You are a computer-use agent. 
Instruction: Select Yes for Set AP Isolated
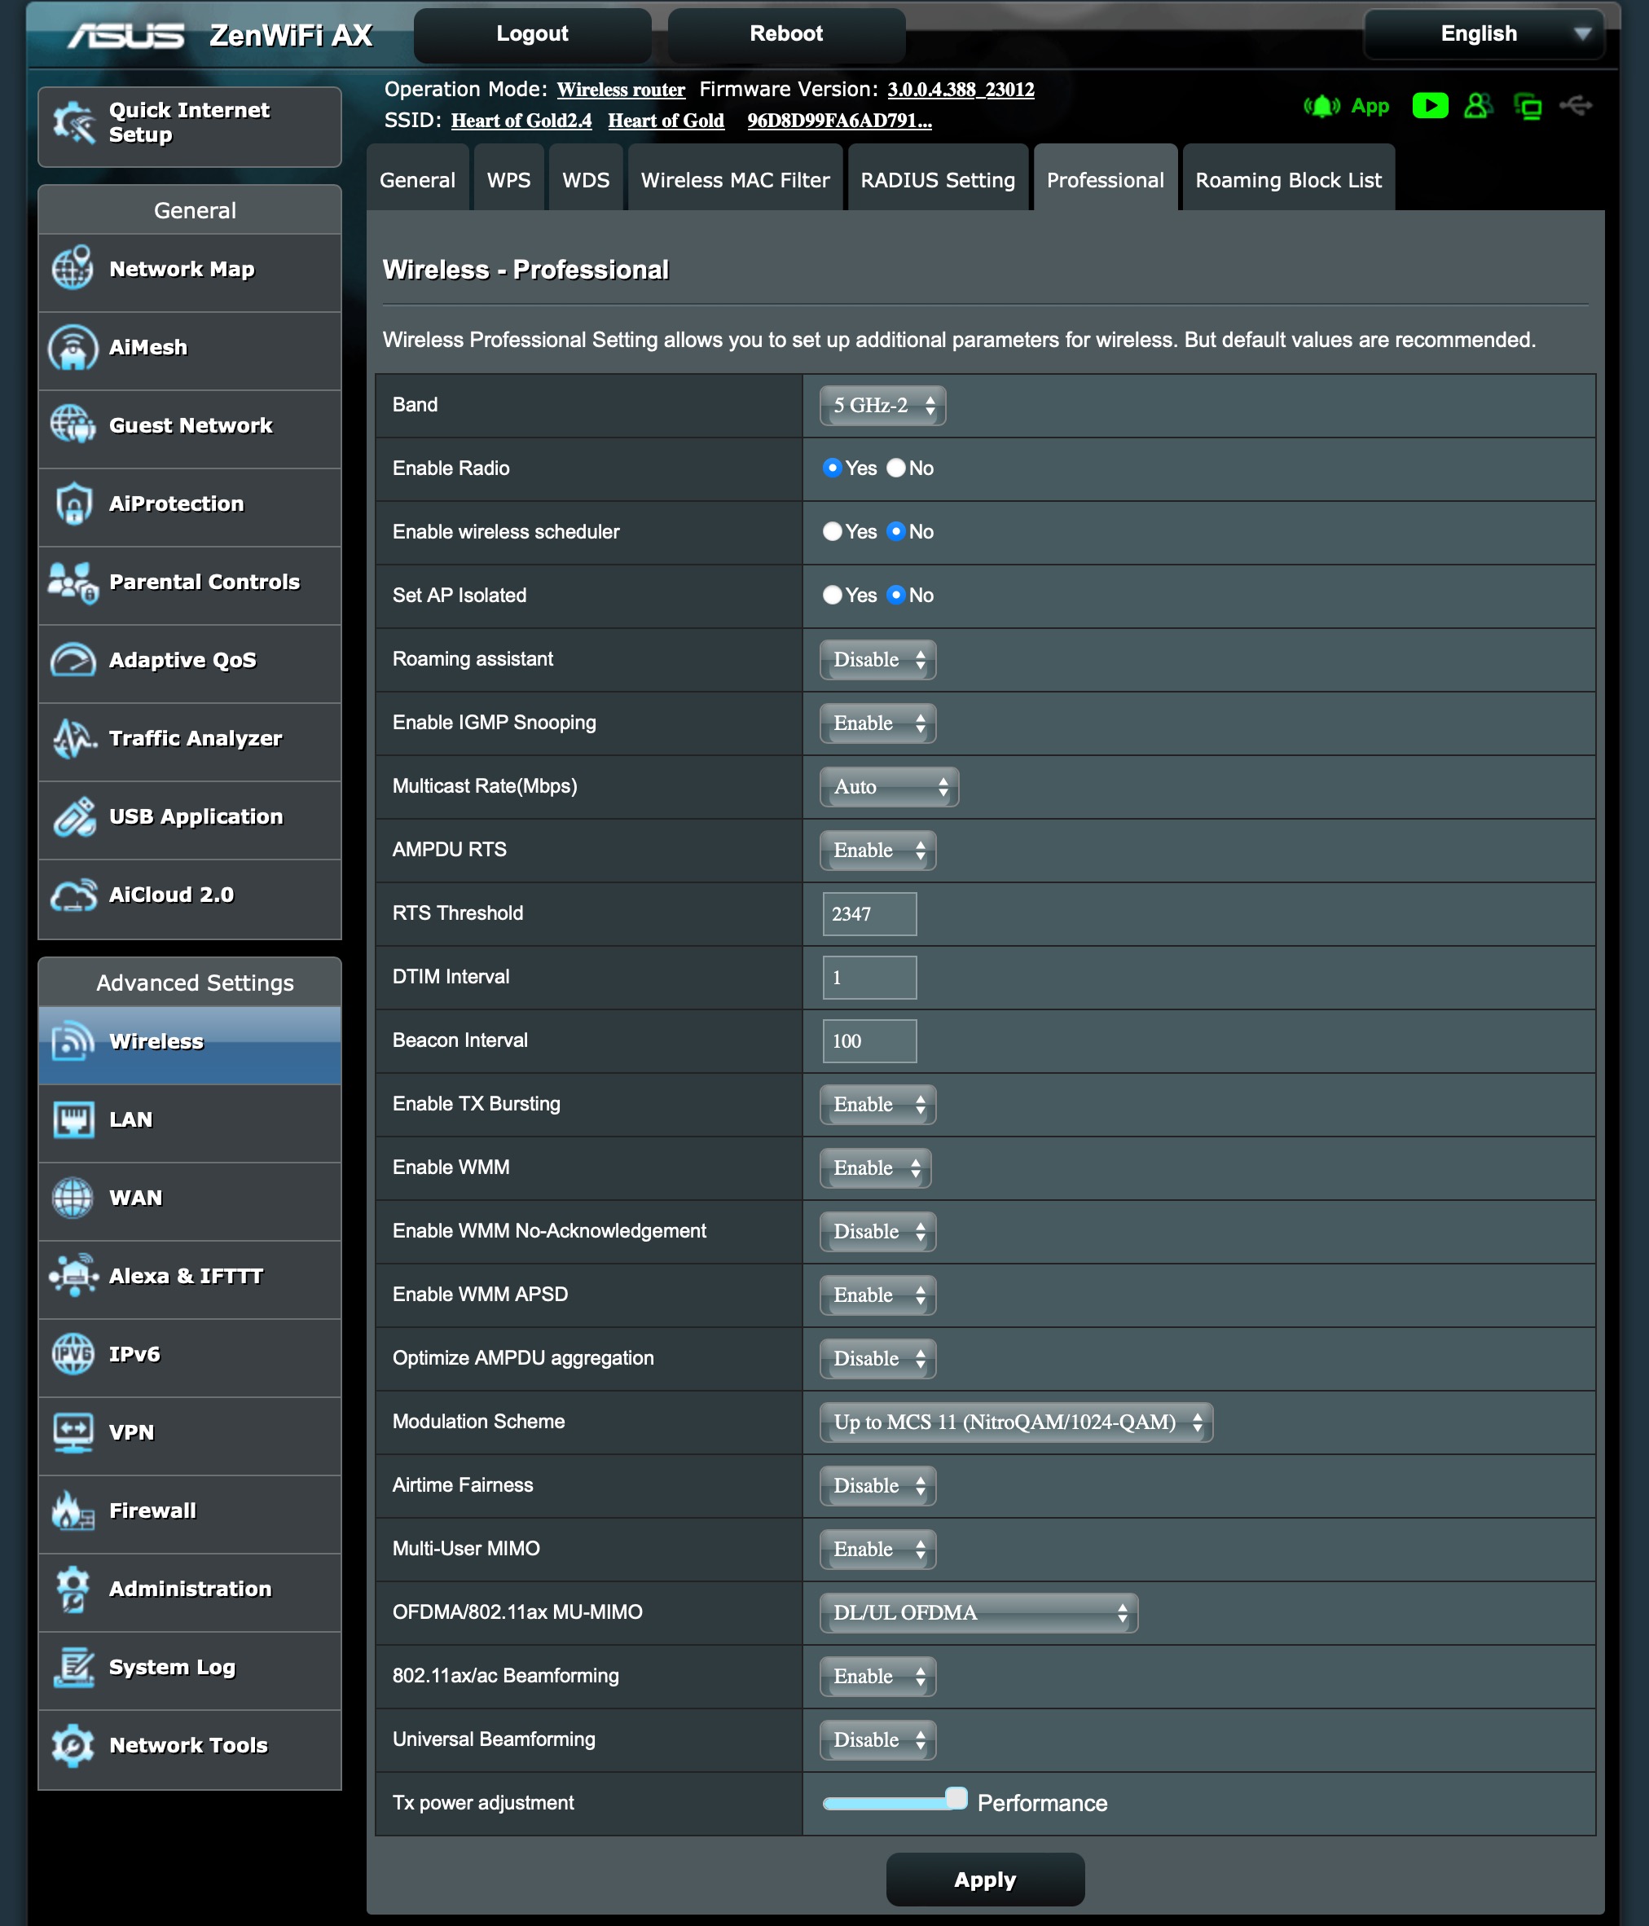[832, 596]
